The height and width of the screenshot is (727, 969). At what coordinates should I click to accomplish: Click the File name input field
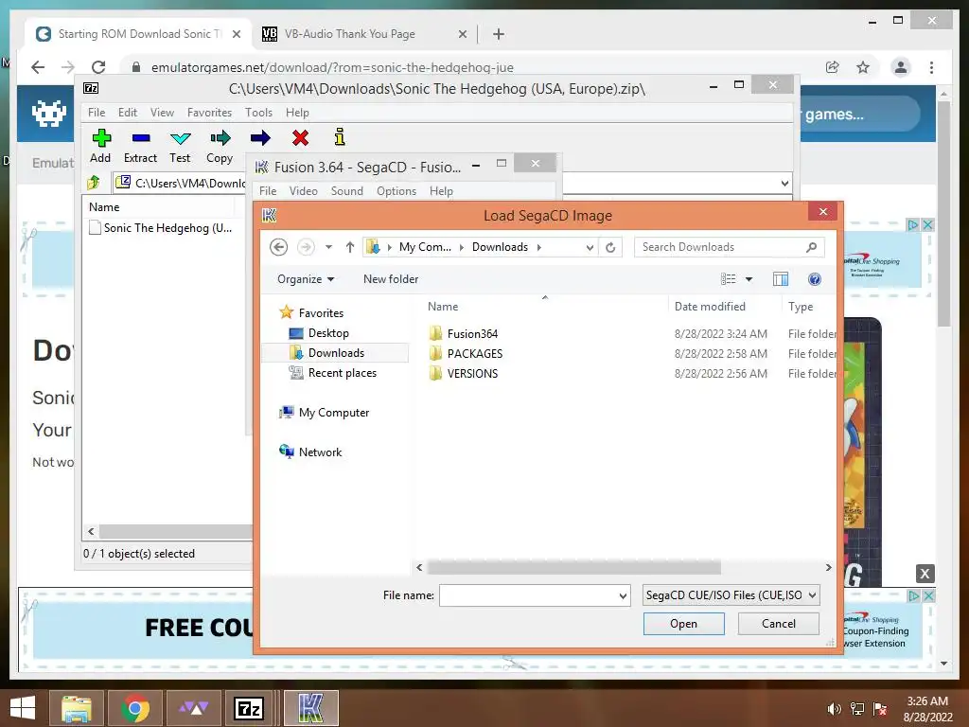pyautogui.click(x=527, y=596)
